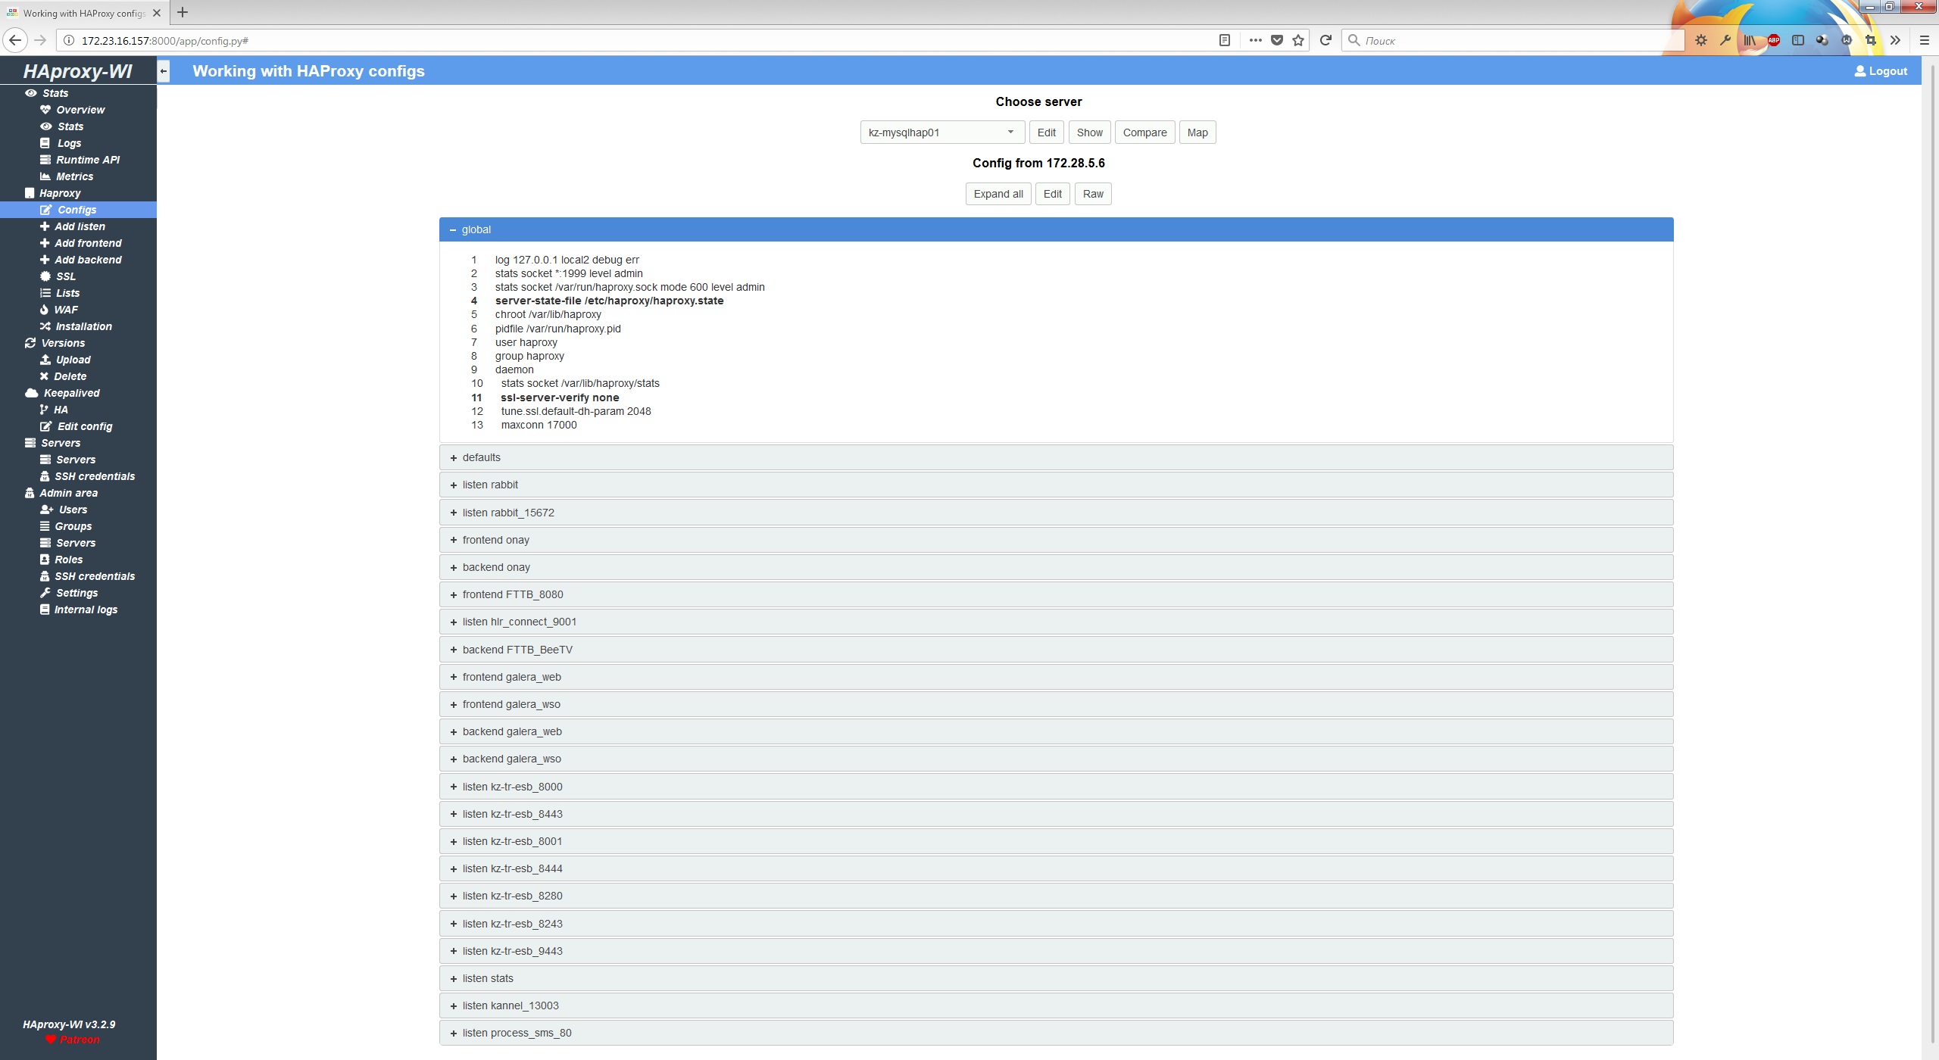Collapse the sidebar with the arrow button
This screenshot has width=1939, height=1060.
pyautogui.click(x=163, y=71)
